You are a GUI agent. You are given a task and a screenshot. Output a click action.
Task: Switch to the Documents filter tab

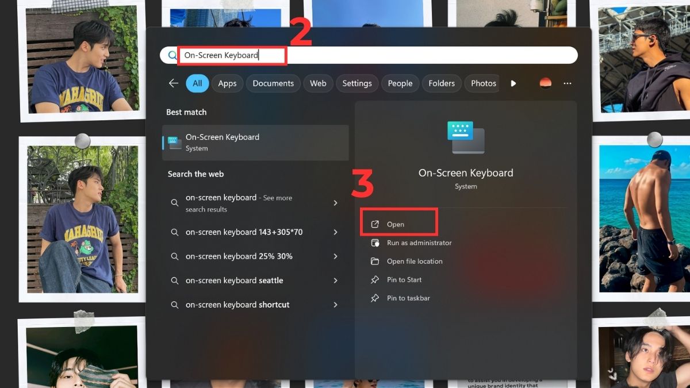click(x=273, y=83)
